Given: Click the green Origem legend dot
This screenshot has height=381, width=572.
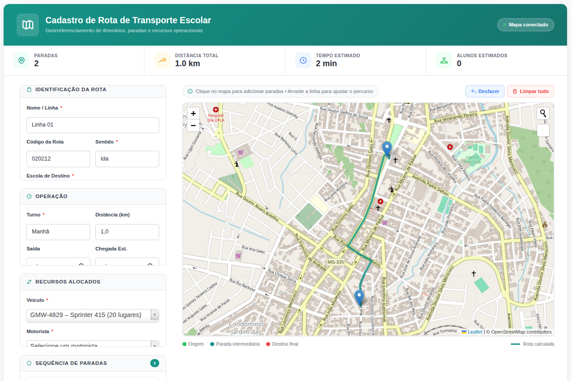Looking at the screenshot, I should pos(184,344).
